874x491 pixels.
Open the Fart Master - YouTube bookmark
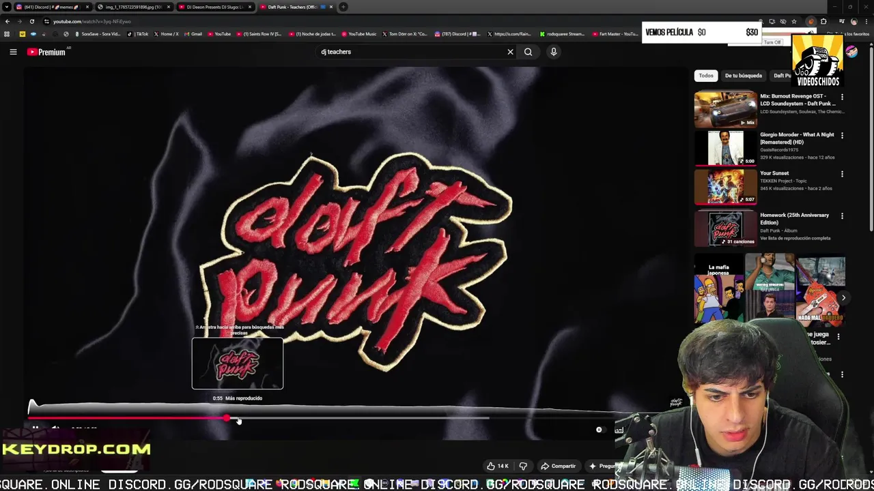(x=615, y=34)
